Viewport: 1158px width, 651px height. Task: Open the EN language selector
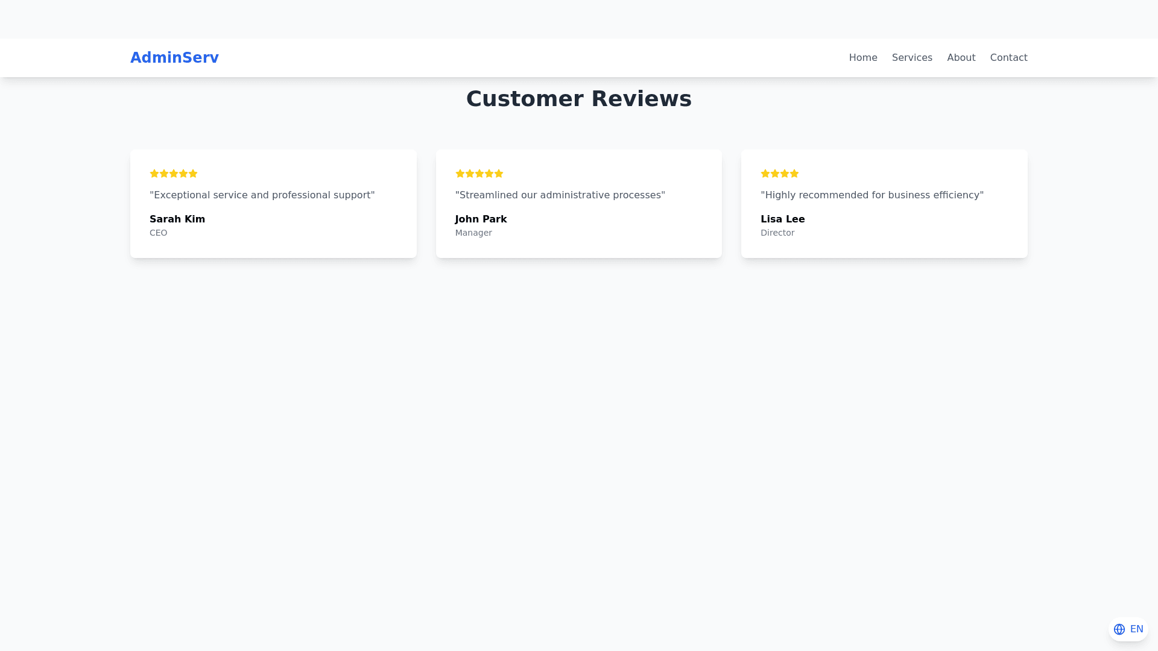1136,629
